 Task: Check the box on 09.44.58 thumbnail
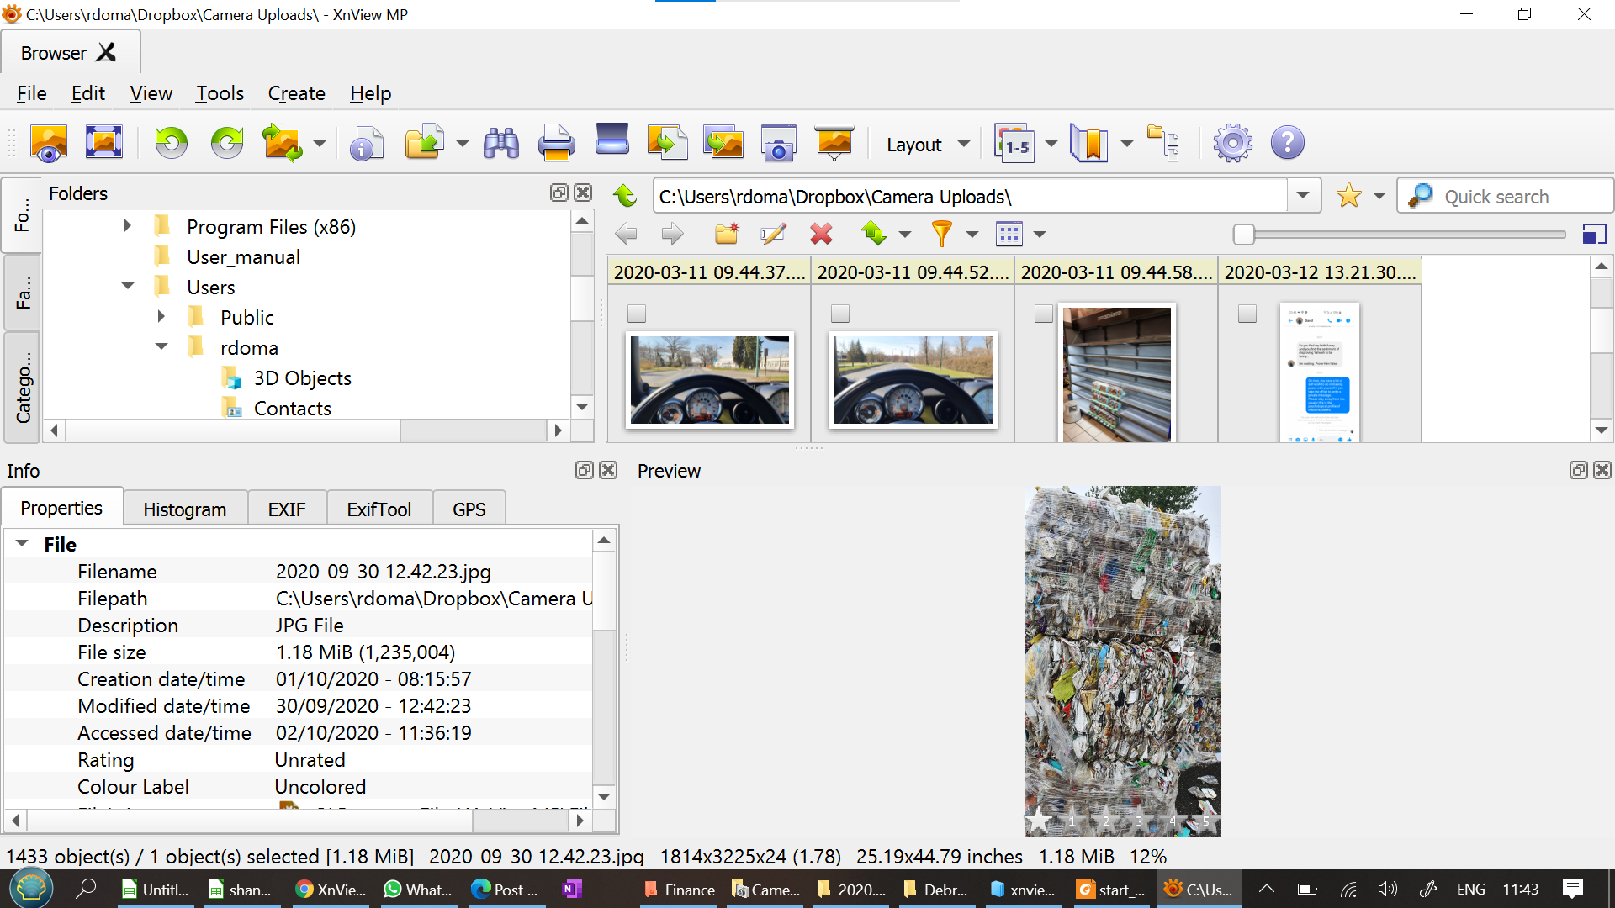pyautogui.click(x=1044, y=314)
